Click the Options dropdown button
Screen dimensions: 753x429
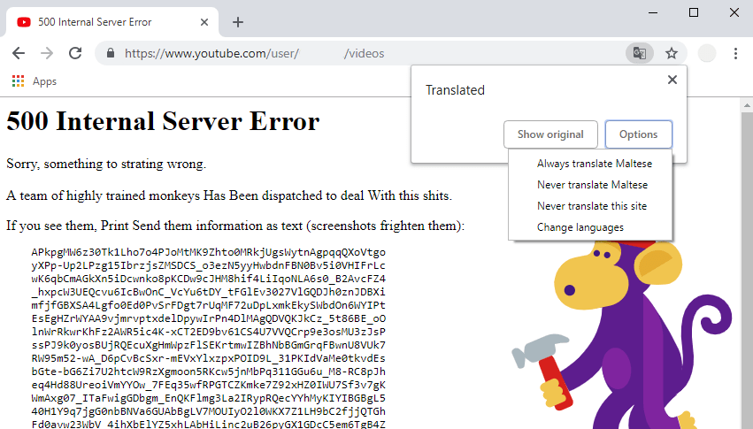tap(638, 134)
